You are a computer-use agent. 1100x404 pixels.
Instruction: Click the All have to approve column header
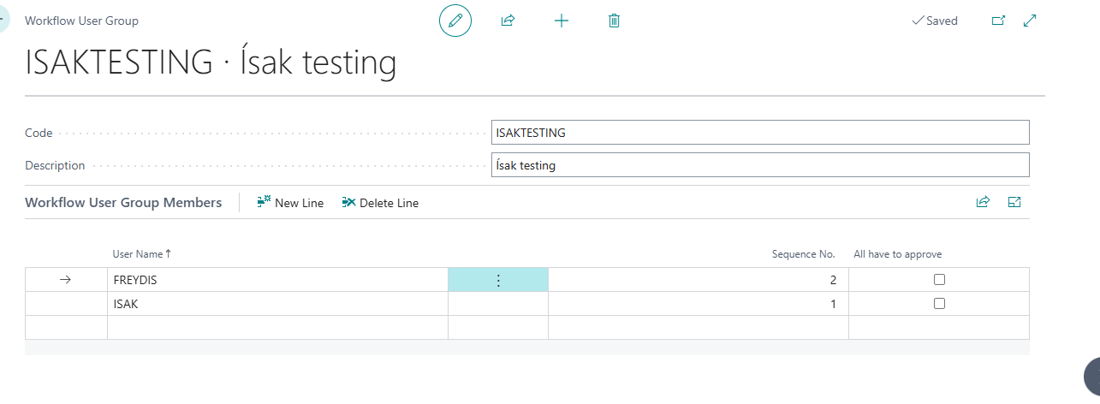(898, 254)
